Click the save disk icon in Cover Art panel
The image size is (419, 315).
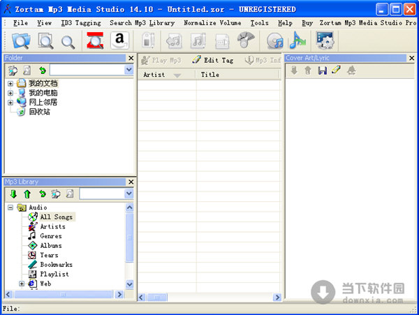click(x=323, y=71)
